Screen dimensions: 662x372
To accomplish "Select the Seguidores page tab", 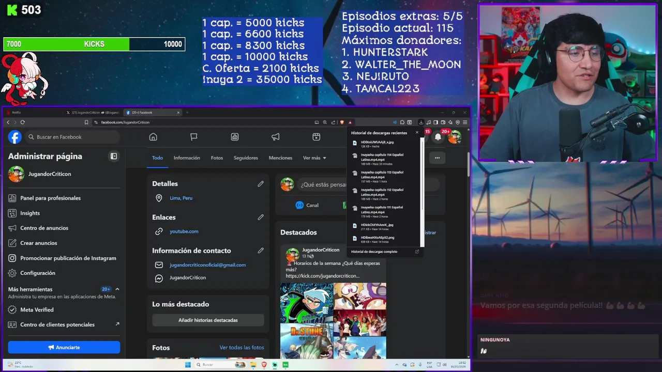I will pos(246,158).
